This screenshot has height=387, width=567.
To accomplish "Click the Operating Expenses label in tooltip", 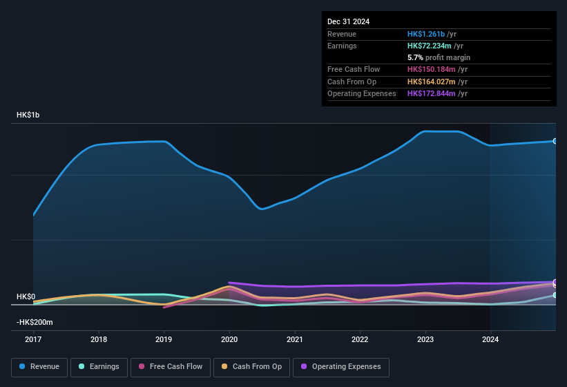I will point(362,94).
